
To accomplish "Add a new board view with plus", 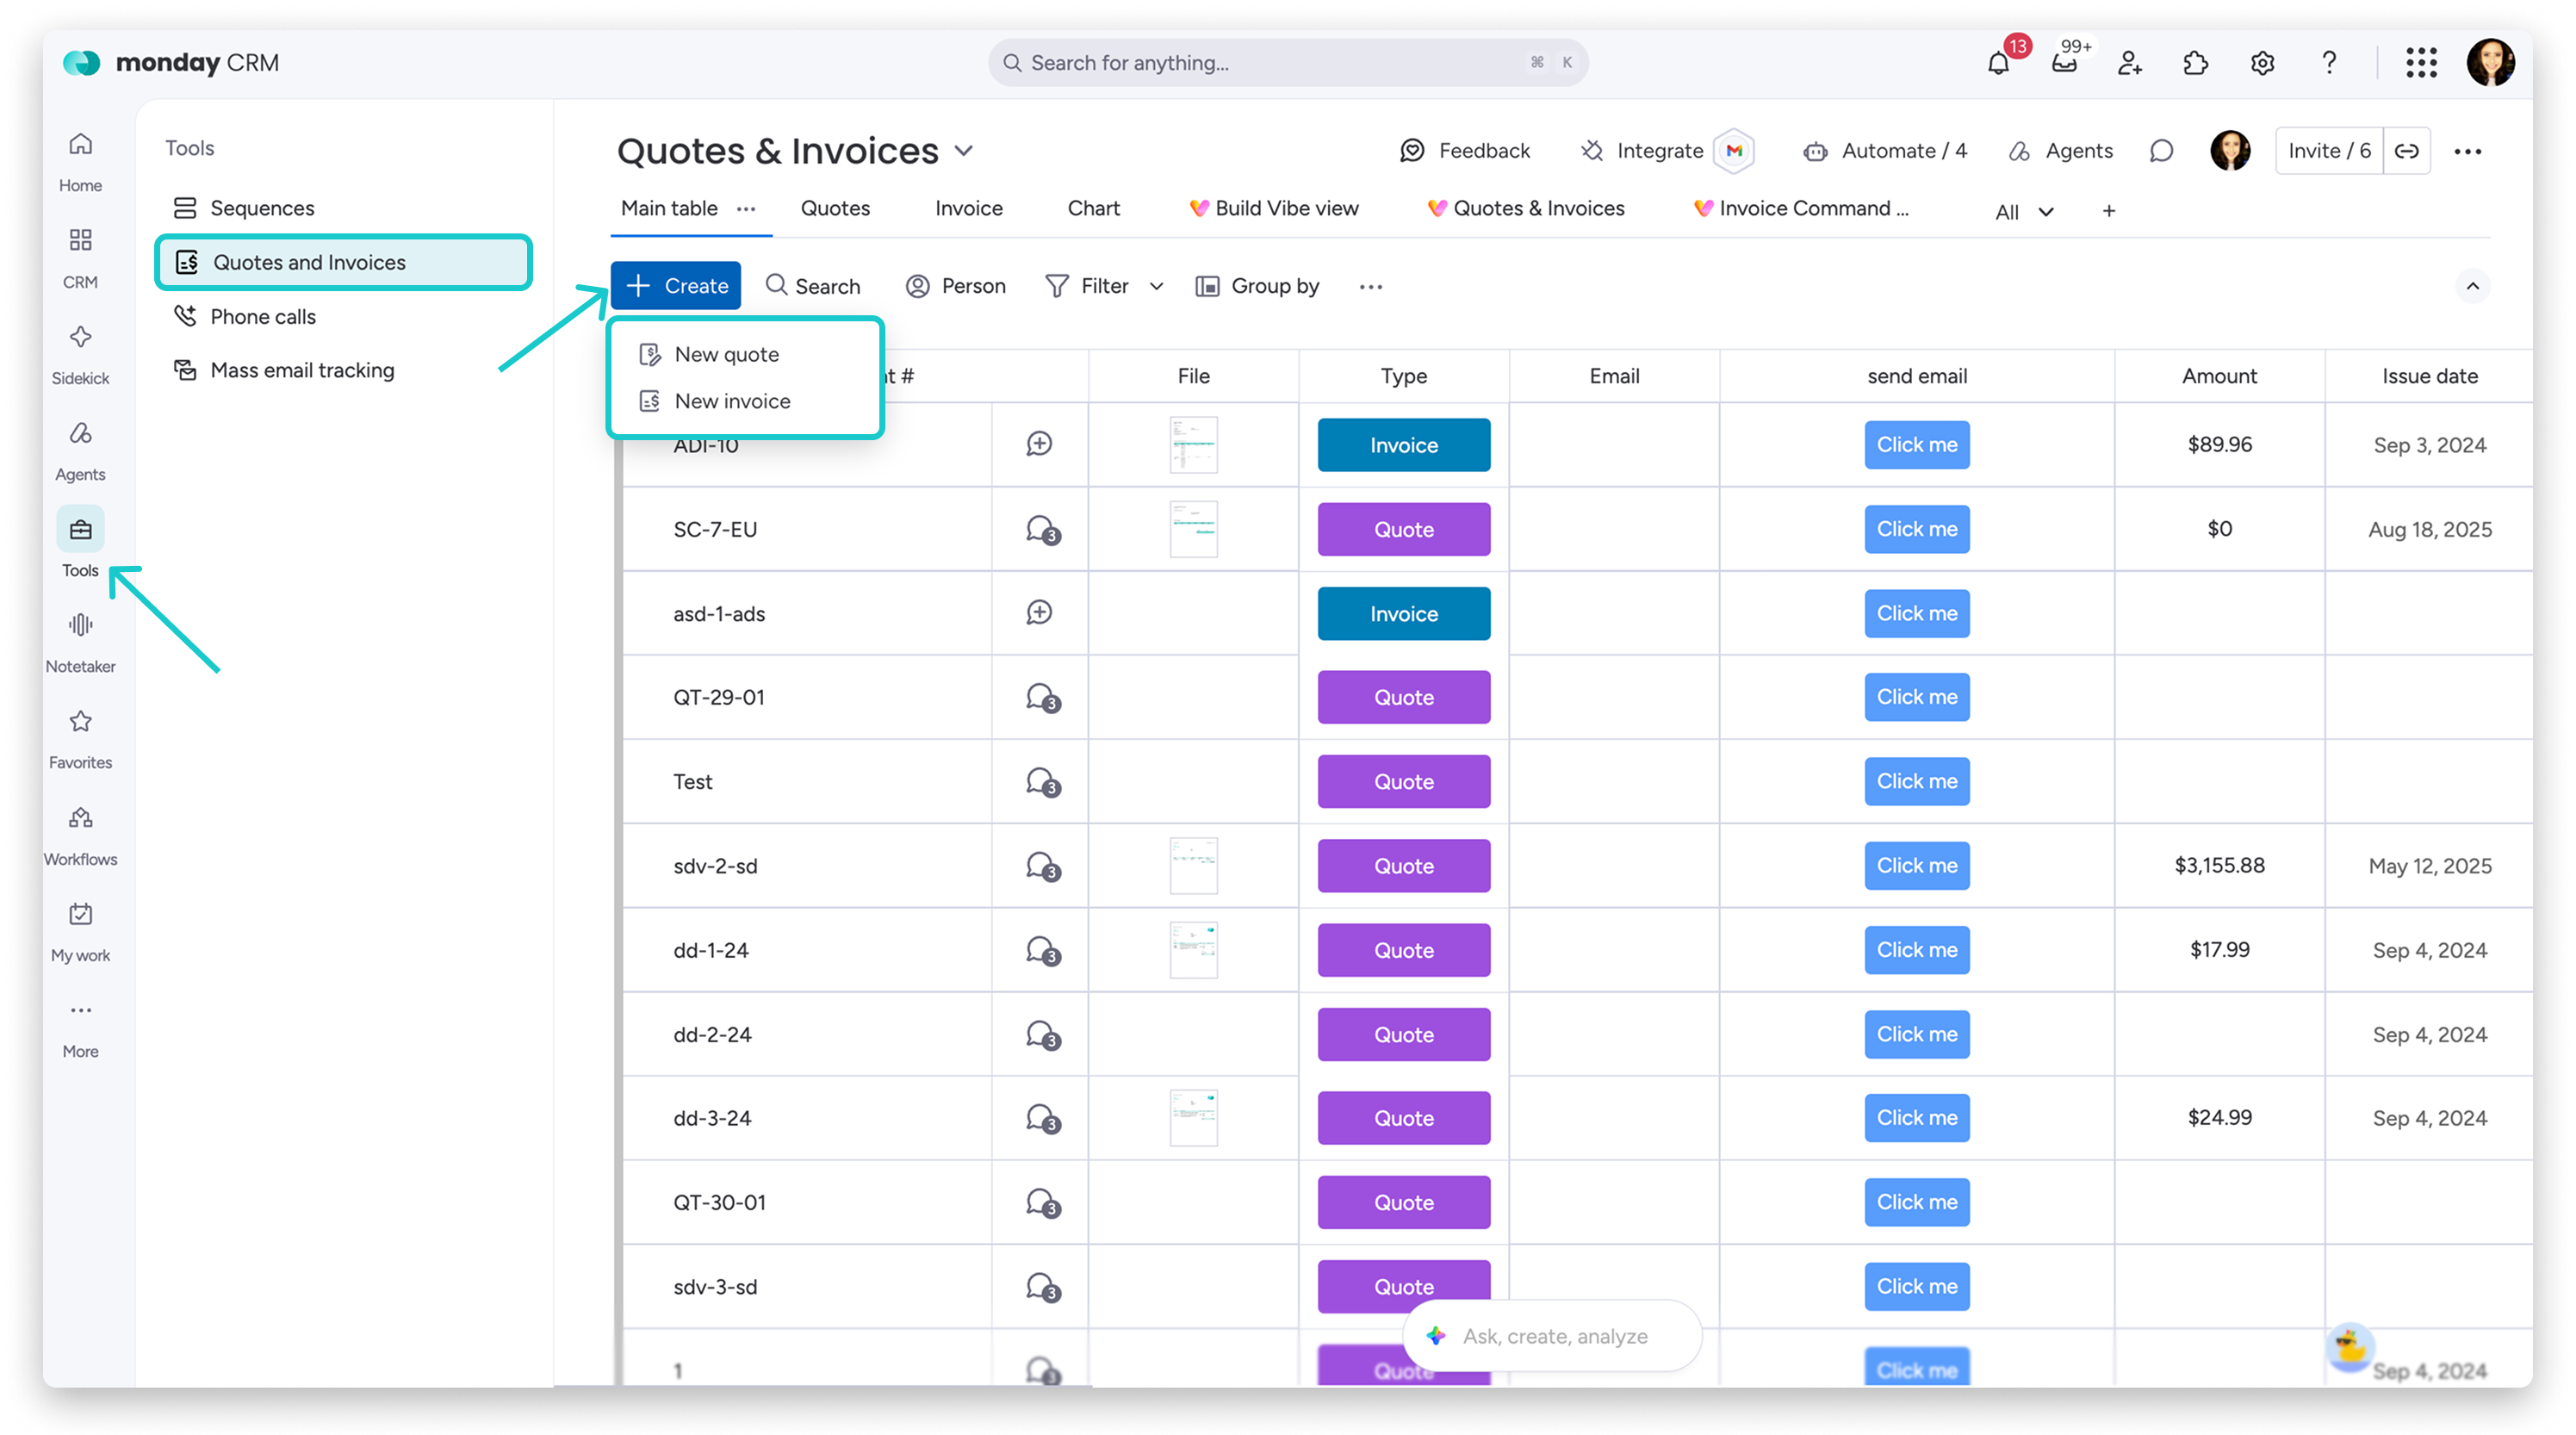I will coord(2108,211).
